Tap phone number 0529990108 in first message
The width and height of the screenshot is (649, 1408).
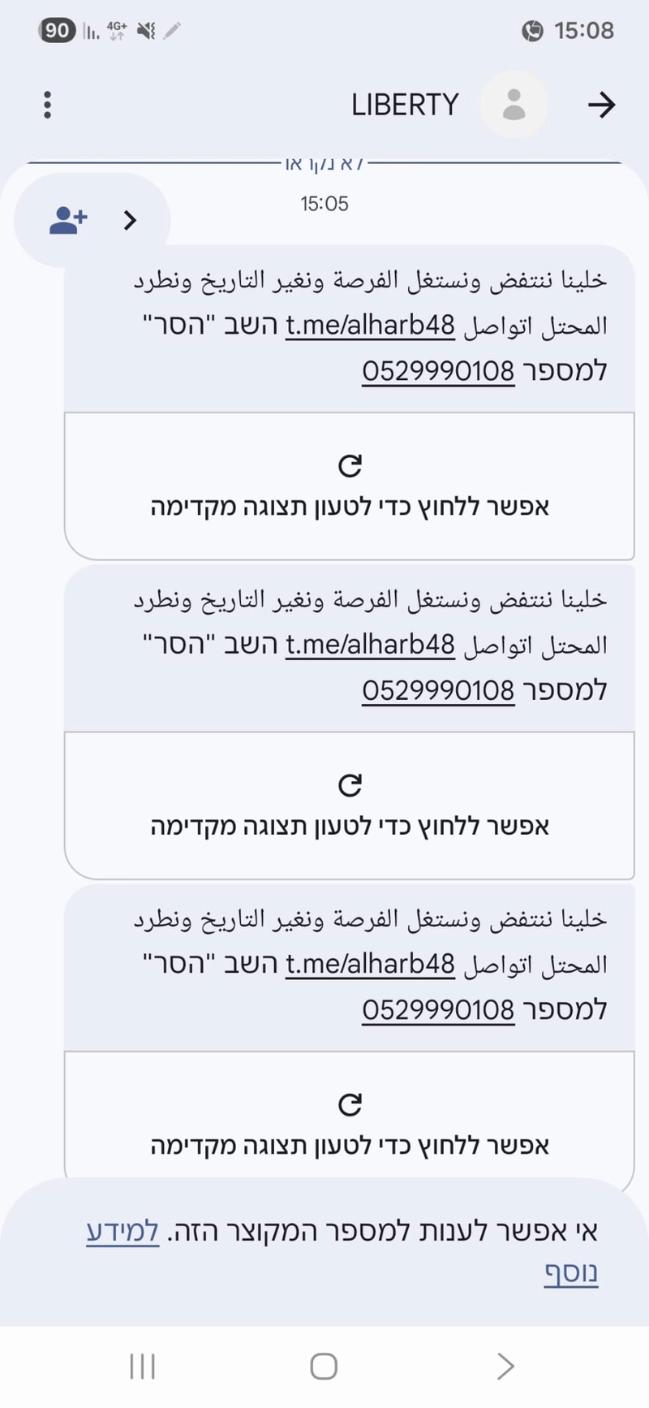coord(438,371)
